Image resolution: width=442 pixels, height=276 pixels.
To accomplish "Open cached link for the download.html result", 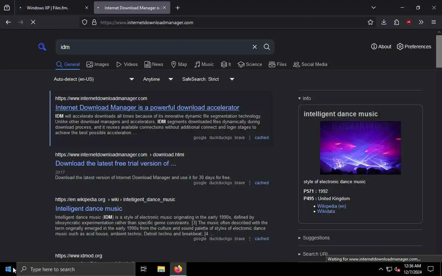I will [x=261, y=183].
